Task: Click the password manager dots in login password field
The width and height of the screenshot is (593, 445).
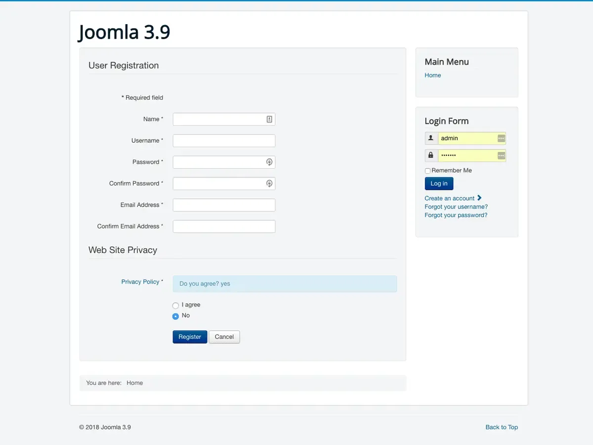Action: [x=501, y=156]
